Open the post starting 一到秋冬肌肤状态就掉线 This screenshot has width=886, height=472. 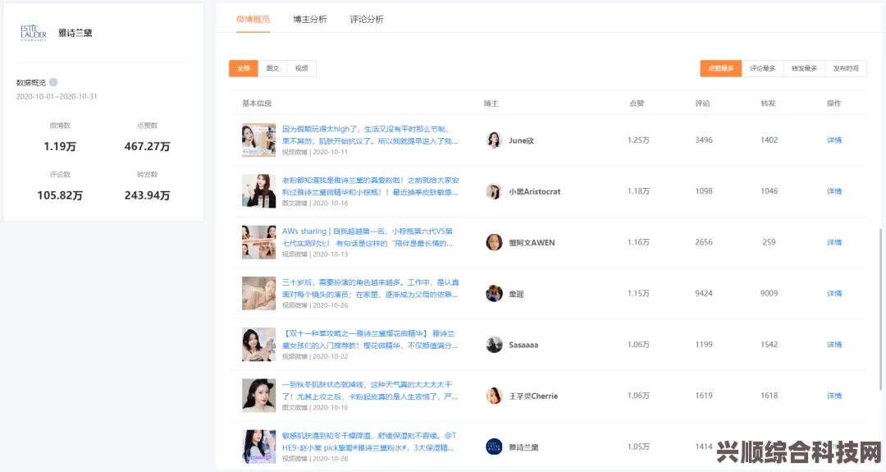(370, 391)
